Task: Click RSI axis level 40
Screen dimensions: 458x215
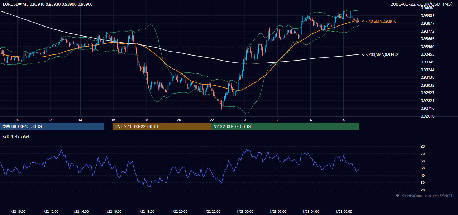Action: [x=423, y=175]
